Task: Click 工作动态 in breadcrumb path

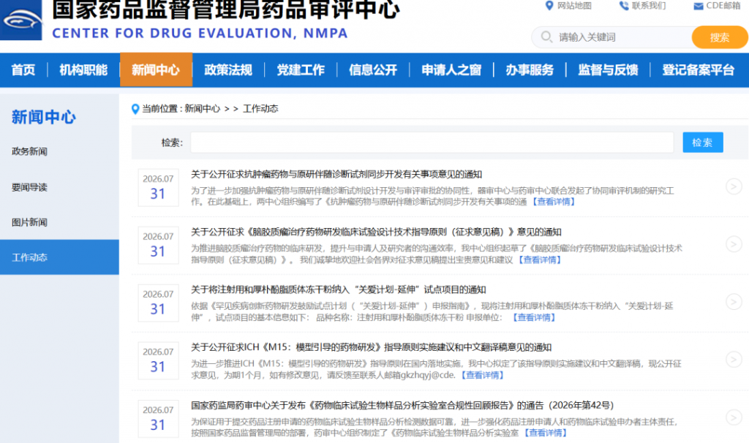Action: [x=260, y=109]
